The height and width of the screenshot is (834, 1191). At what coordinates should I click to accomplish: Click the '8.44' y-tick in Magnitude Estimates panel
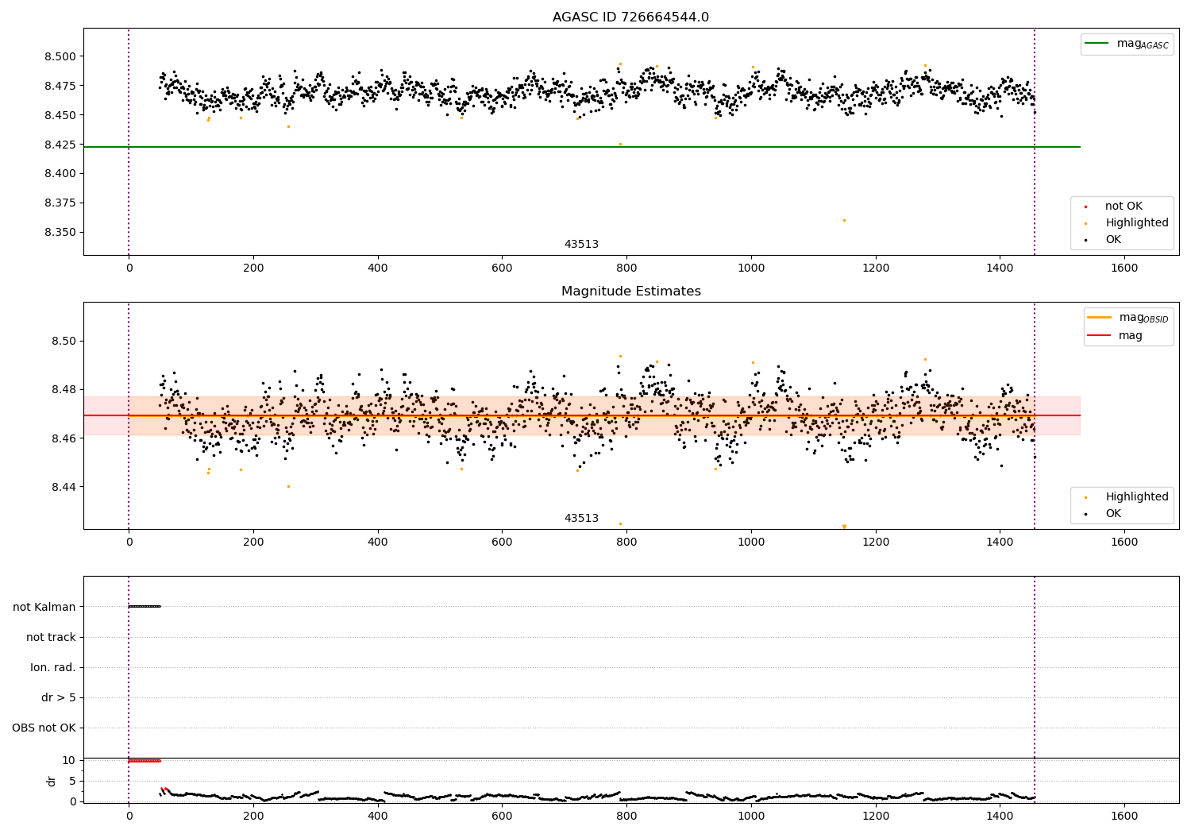[64, 487]
